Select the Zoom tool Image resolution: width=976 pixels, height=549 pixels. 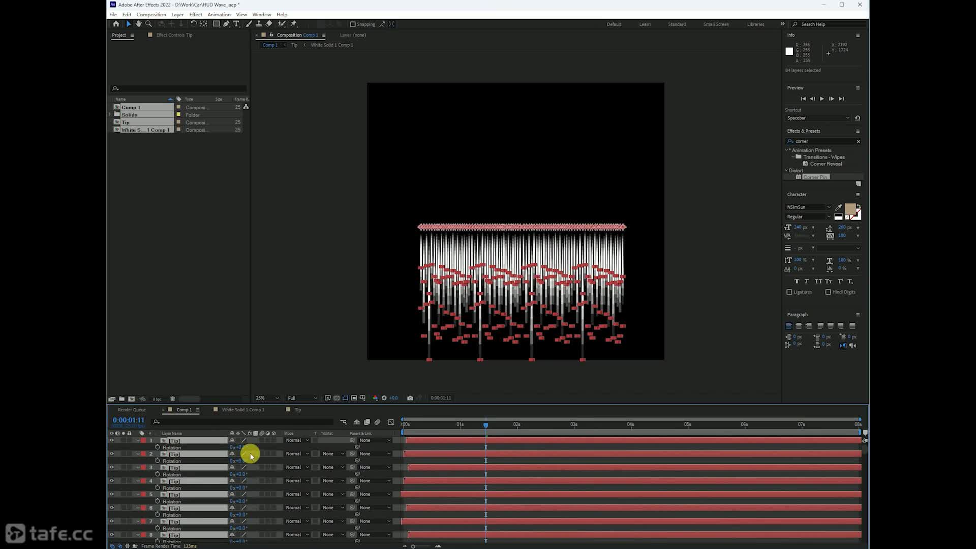pos(148,24)
